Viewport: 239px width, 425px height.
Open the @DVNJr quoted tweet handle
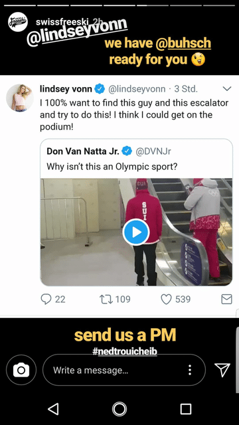(153, 151)
